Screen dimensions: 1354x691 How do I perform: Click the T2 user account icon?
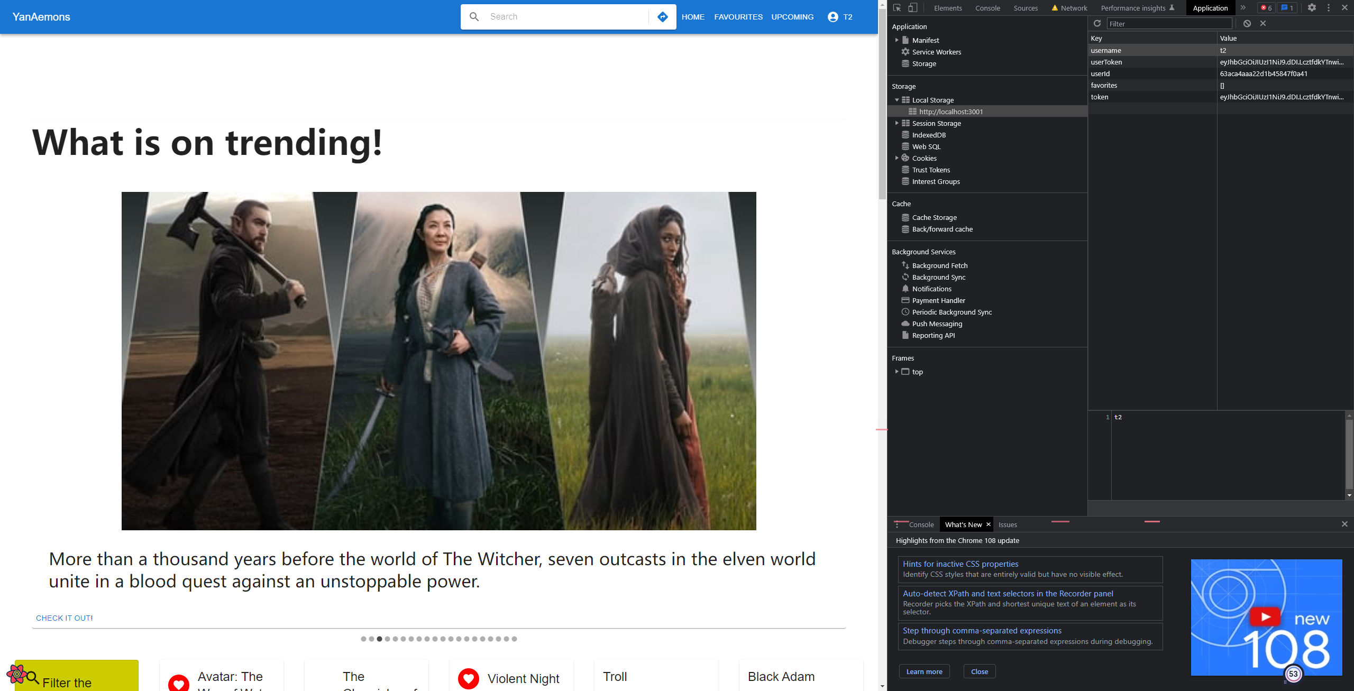click(833, 17)
